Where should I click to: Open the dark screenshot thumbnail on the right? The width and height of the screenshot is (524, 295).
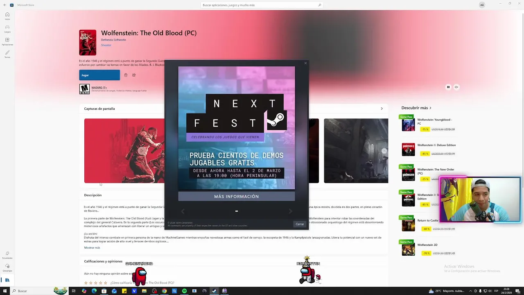[x=356, y=151]
